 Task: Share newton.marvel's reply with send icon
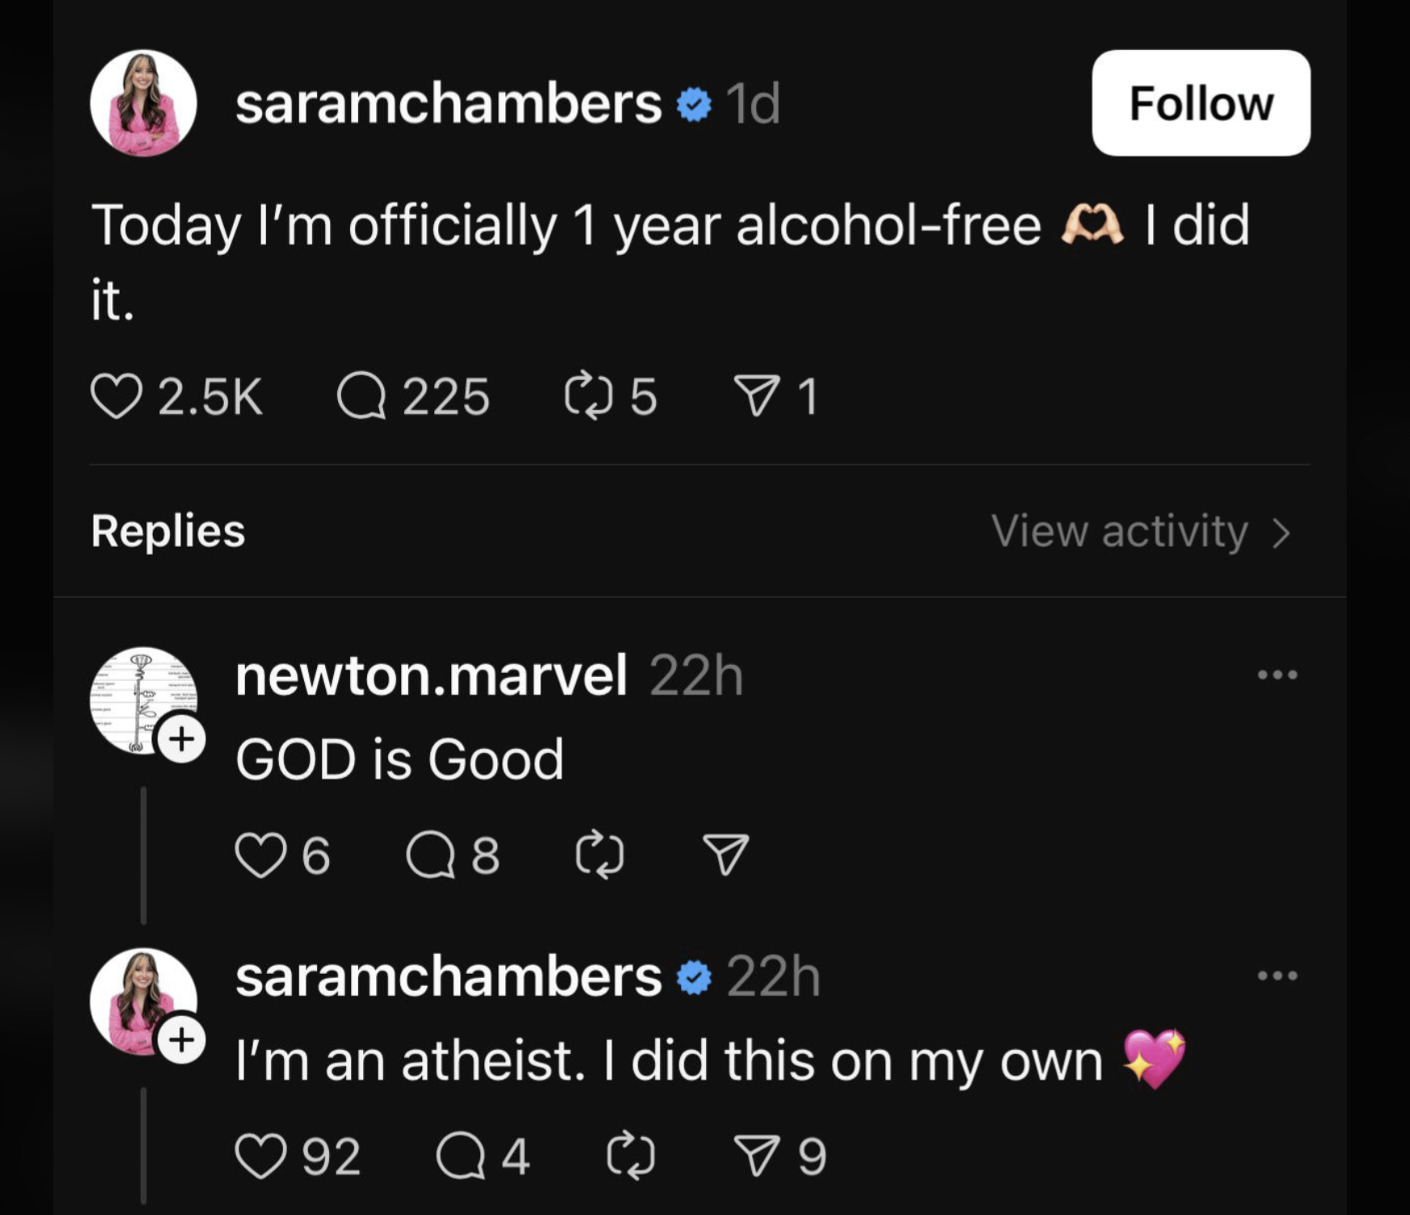pos(725,855)
